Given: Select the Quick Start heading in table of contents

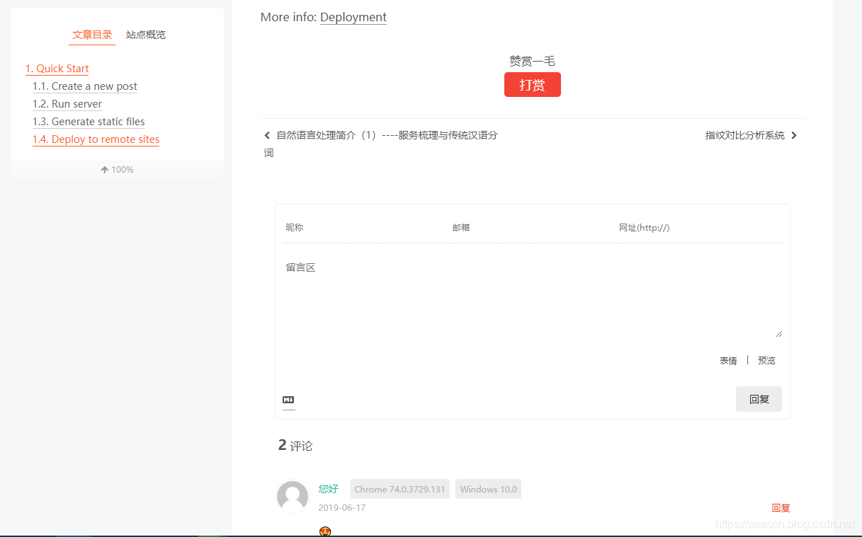Looking at the screenshot, I should pyautogui.click(x=57, y=69).
